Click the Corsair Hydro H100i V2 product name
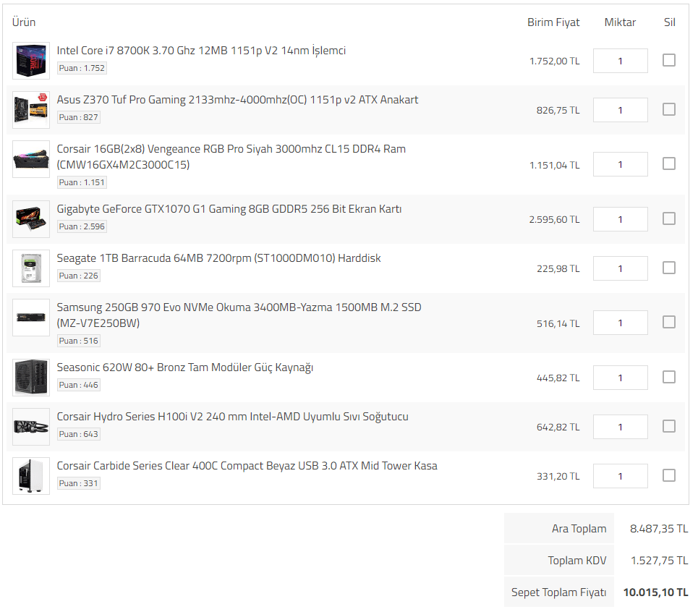This screenshot has width=698, height=612. tap(232, 417)
